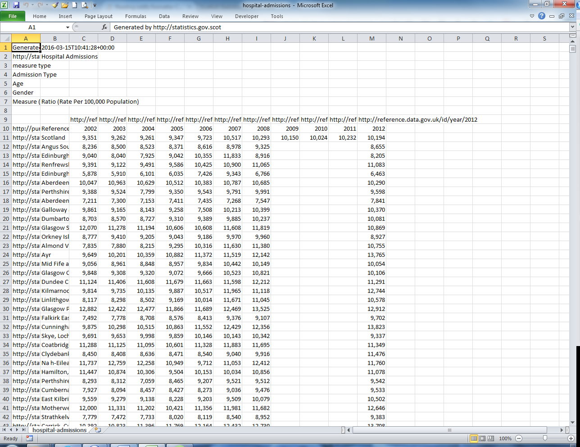Save the workbook with the floppy disk icon
Screen dimensions: 580x447
16,5
